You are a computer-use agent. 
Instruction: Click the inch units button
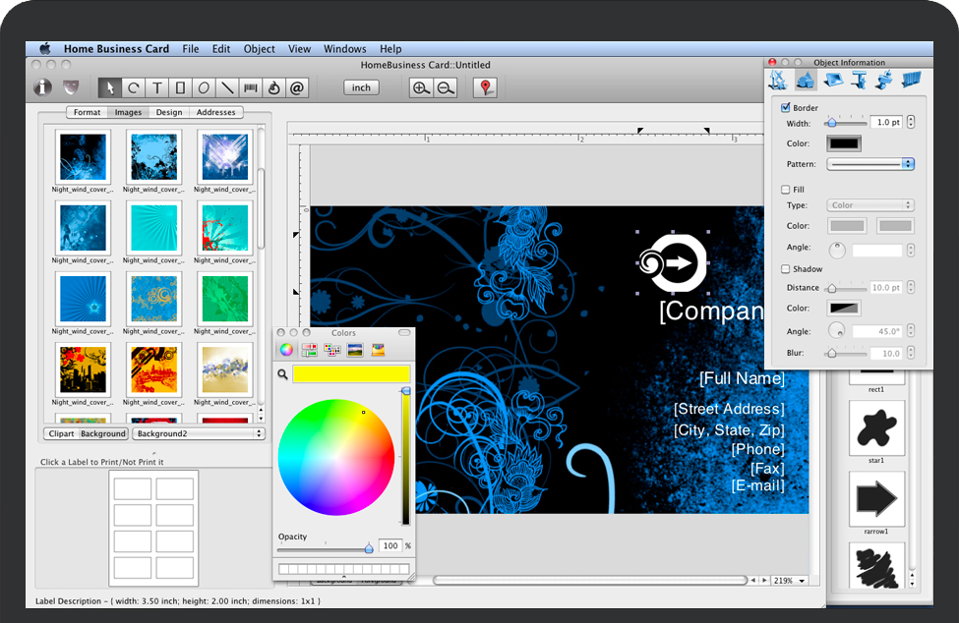click(x=362, y=87)
